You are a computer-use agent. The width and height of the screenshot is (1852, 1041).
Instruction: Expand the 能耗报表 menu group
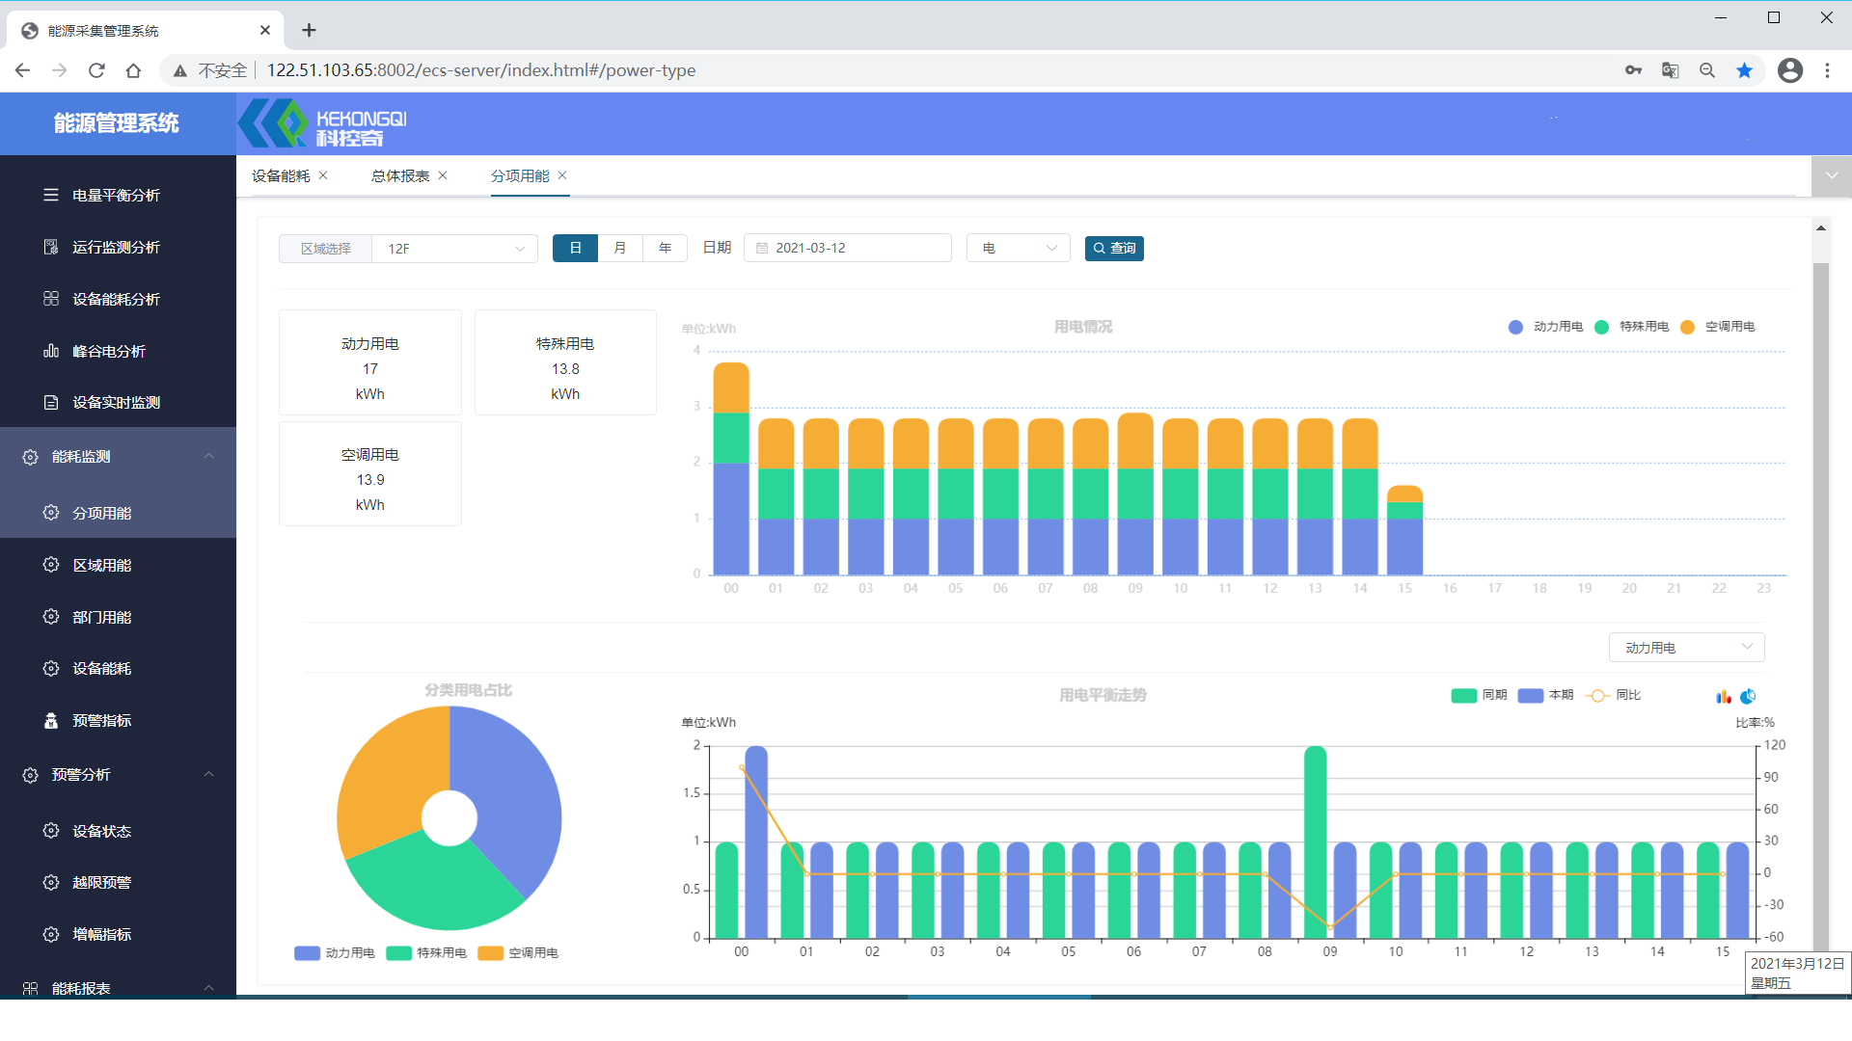[x=118, y=988]
